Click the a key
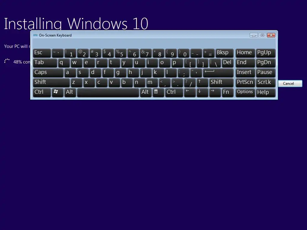Image resolution: width=307 pixels, height=230 pixels. [70, 73]
